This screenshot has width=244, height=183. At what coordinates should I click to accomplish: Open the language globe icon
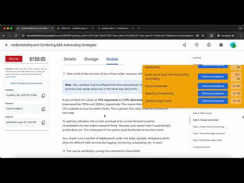221,45
